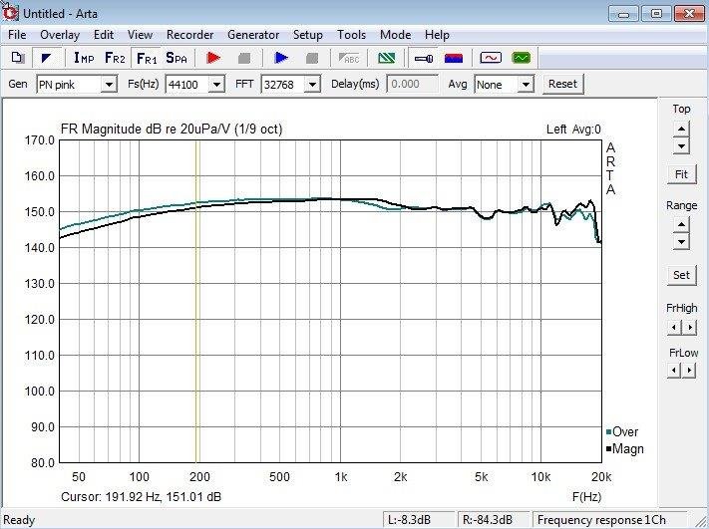Switch to FR2 dual-channel frequency response mode
Viewport: 709px width, 529px height.
coord(115,58)
